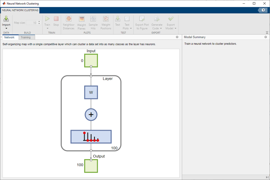
Task: Click the plus summation node
Action: coord(91,115)
